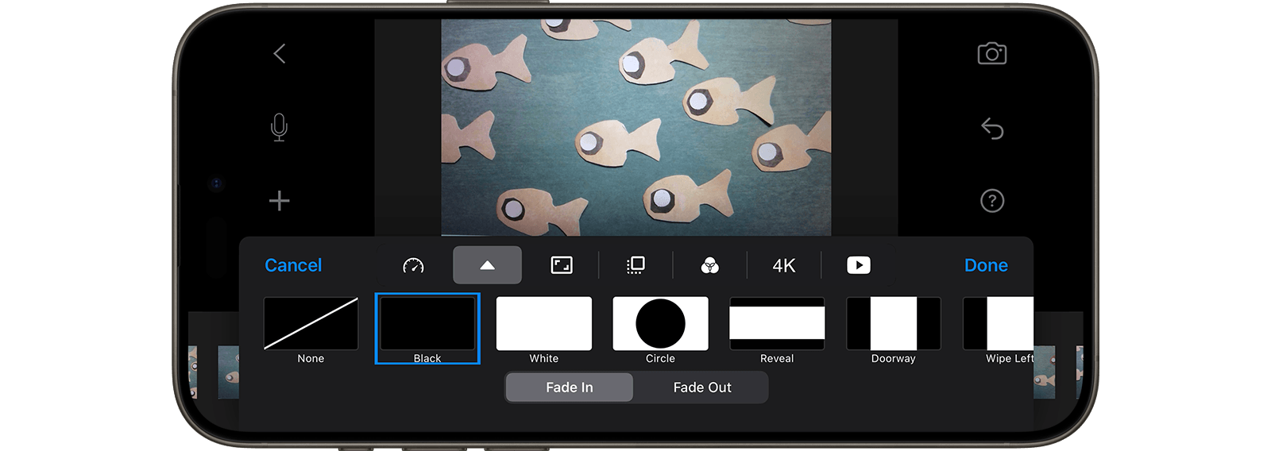Collapse the fade options triangle
The image size is (1271, 451).
tap(487, 265)
